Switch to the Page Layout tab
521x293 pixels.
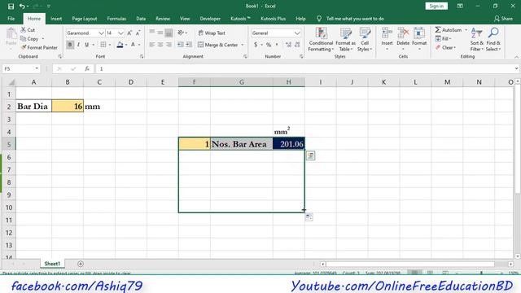85,19
